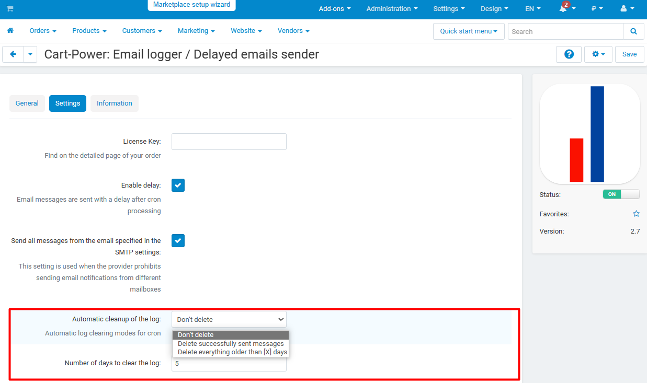Viewport: 647px width, 383px height.
Task: Open the Quick start menu
Action: click(469, 31)
